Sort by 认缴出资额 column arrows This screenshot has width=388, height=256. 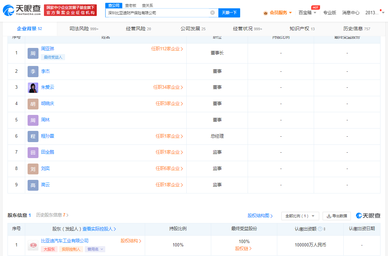tap(324, 229)
